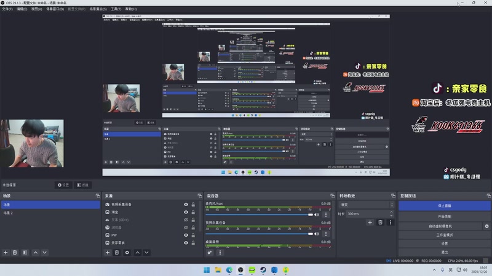Open the three-dot menu for 麦克风/Aux channel

point(326,215)
